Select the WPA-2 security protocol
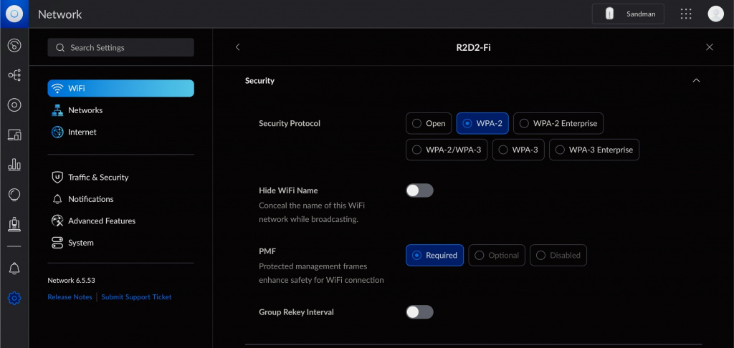Image resolution: width=734 pixels, height=348 pixels. click(482, 123)
